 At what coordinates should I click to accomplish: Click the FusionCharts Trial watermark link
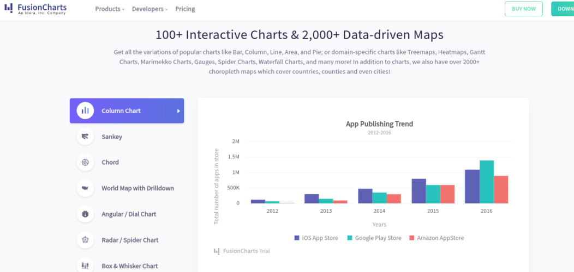click(242, 251)
